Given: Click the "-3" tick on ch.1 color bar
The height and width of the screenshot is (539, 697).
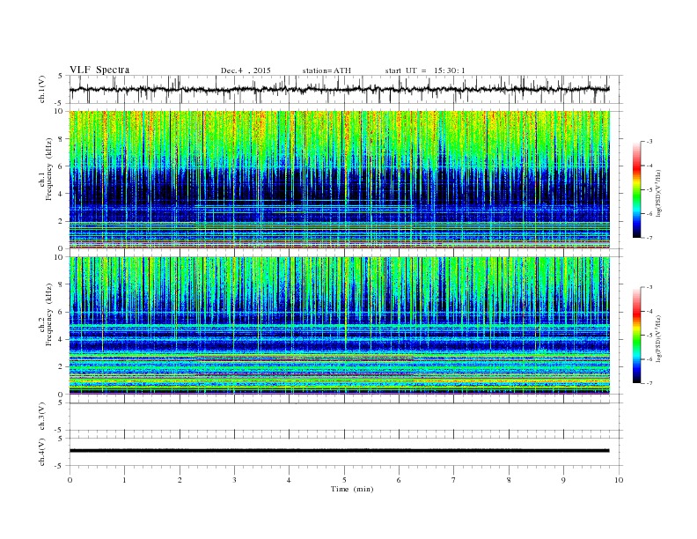Looking at the screenshot, I should click(649, 142).
